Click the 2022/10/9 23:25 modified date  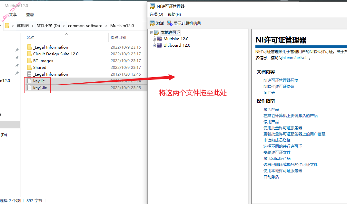(126, 88)
